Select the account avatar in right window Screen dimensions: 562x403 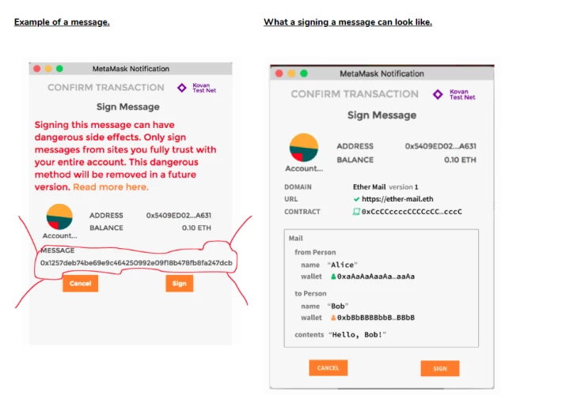pos(304,148)
